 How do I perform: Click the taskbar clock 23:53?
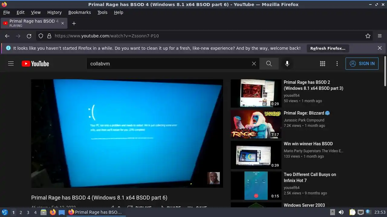380,212
